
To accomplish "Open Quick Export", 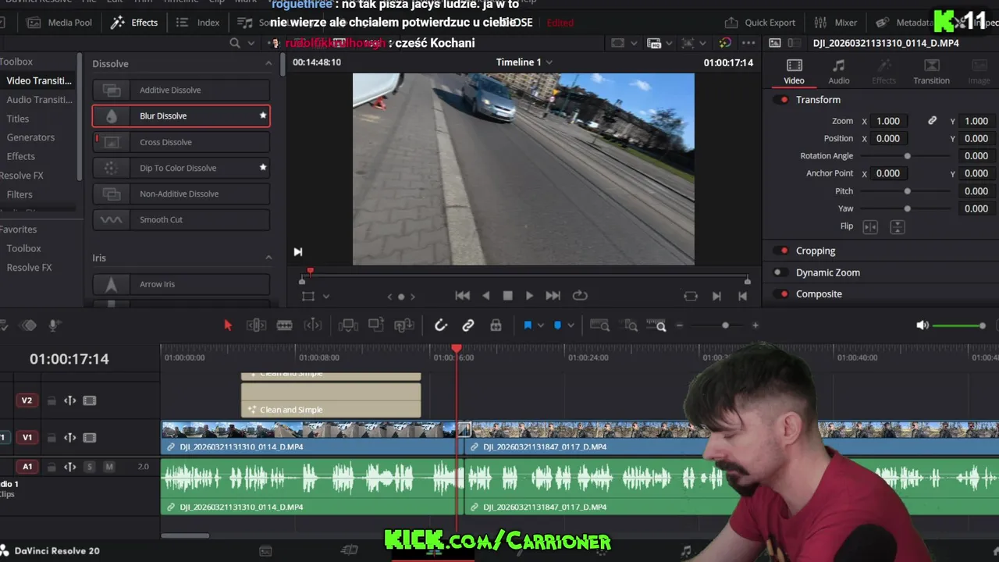I will point(760,23).
